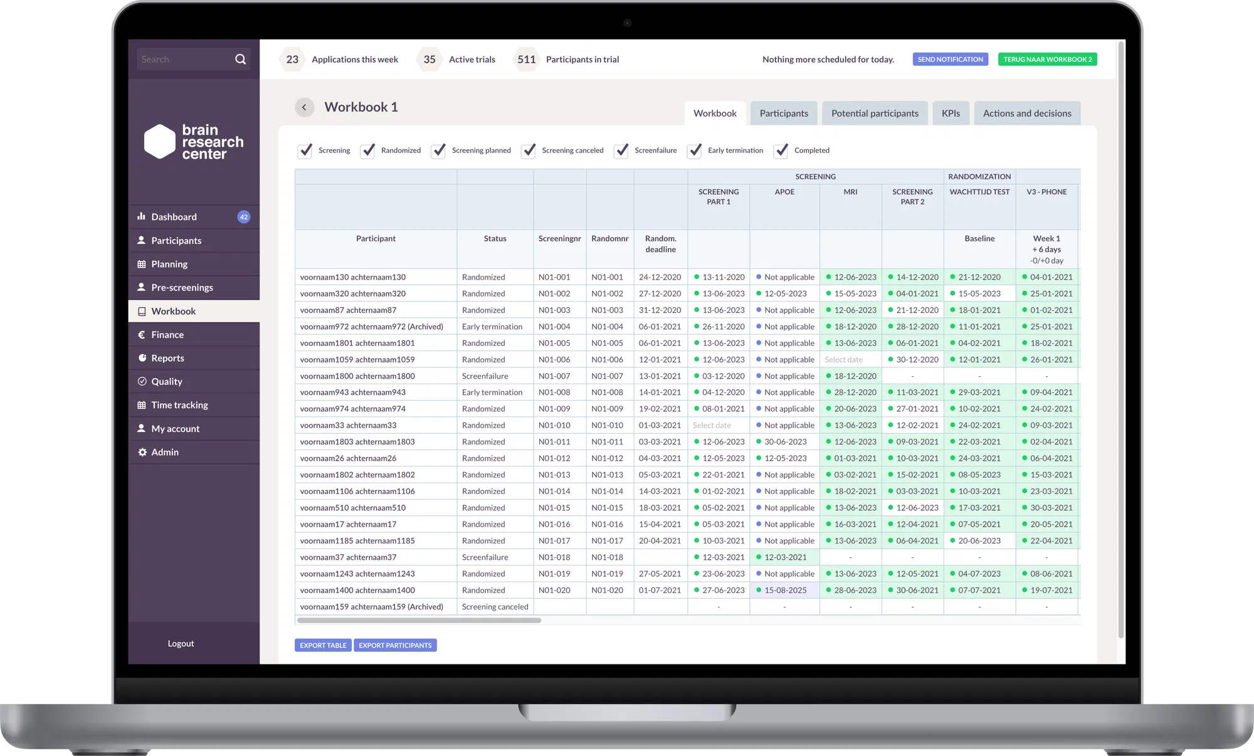The height and width of the screenshot is (756, 1254).
Task: Click the table's horizontal scrollbar
Action: (x=419, y=621)
